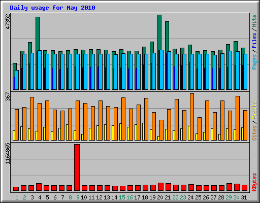Screen dimensions: 260x203
Task: Click day label 2 on the x-axis
Action: pyautogui.click(x=24, y=197)
